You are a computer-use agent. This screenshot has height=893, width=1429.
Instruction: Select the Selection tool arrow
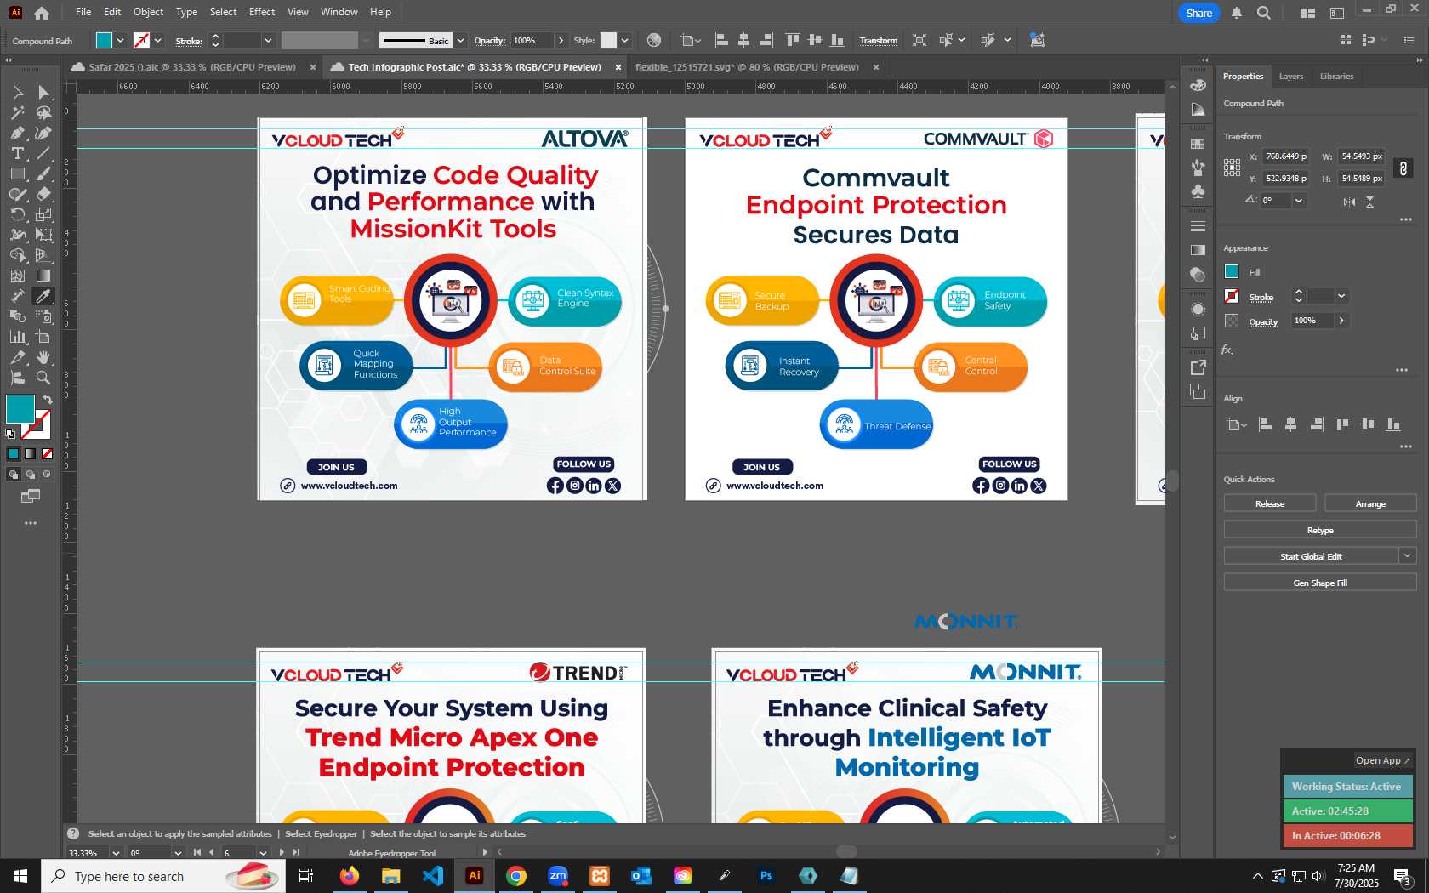click(x=17, y=92)
